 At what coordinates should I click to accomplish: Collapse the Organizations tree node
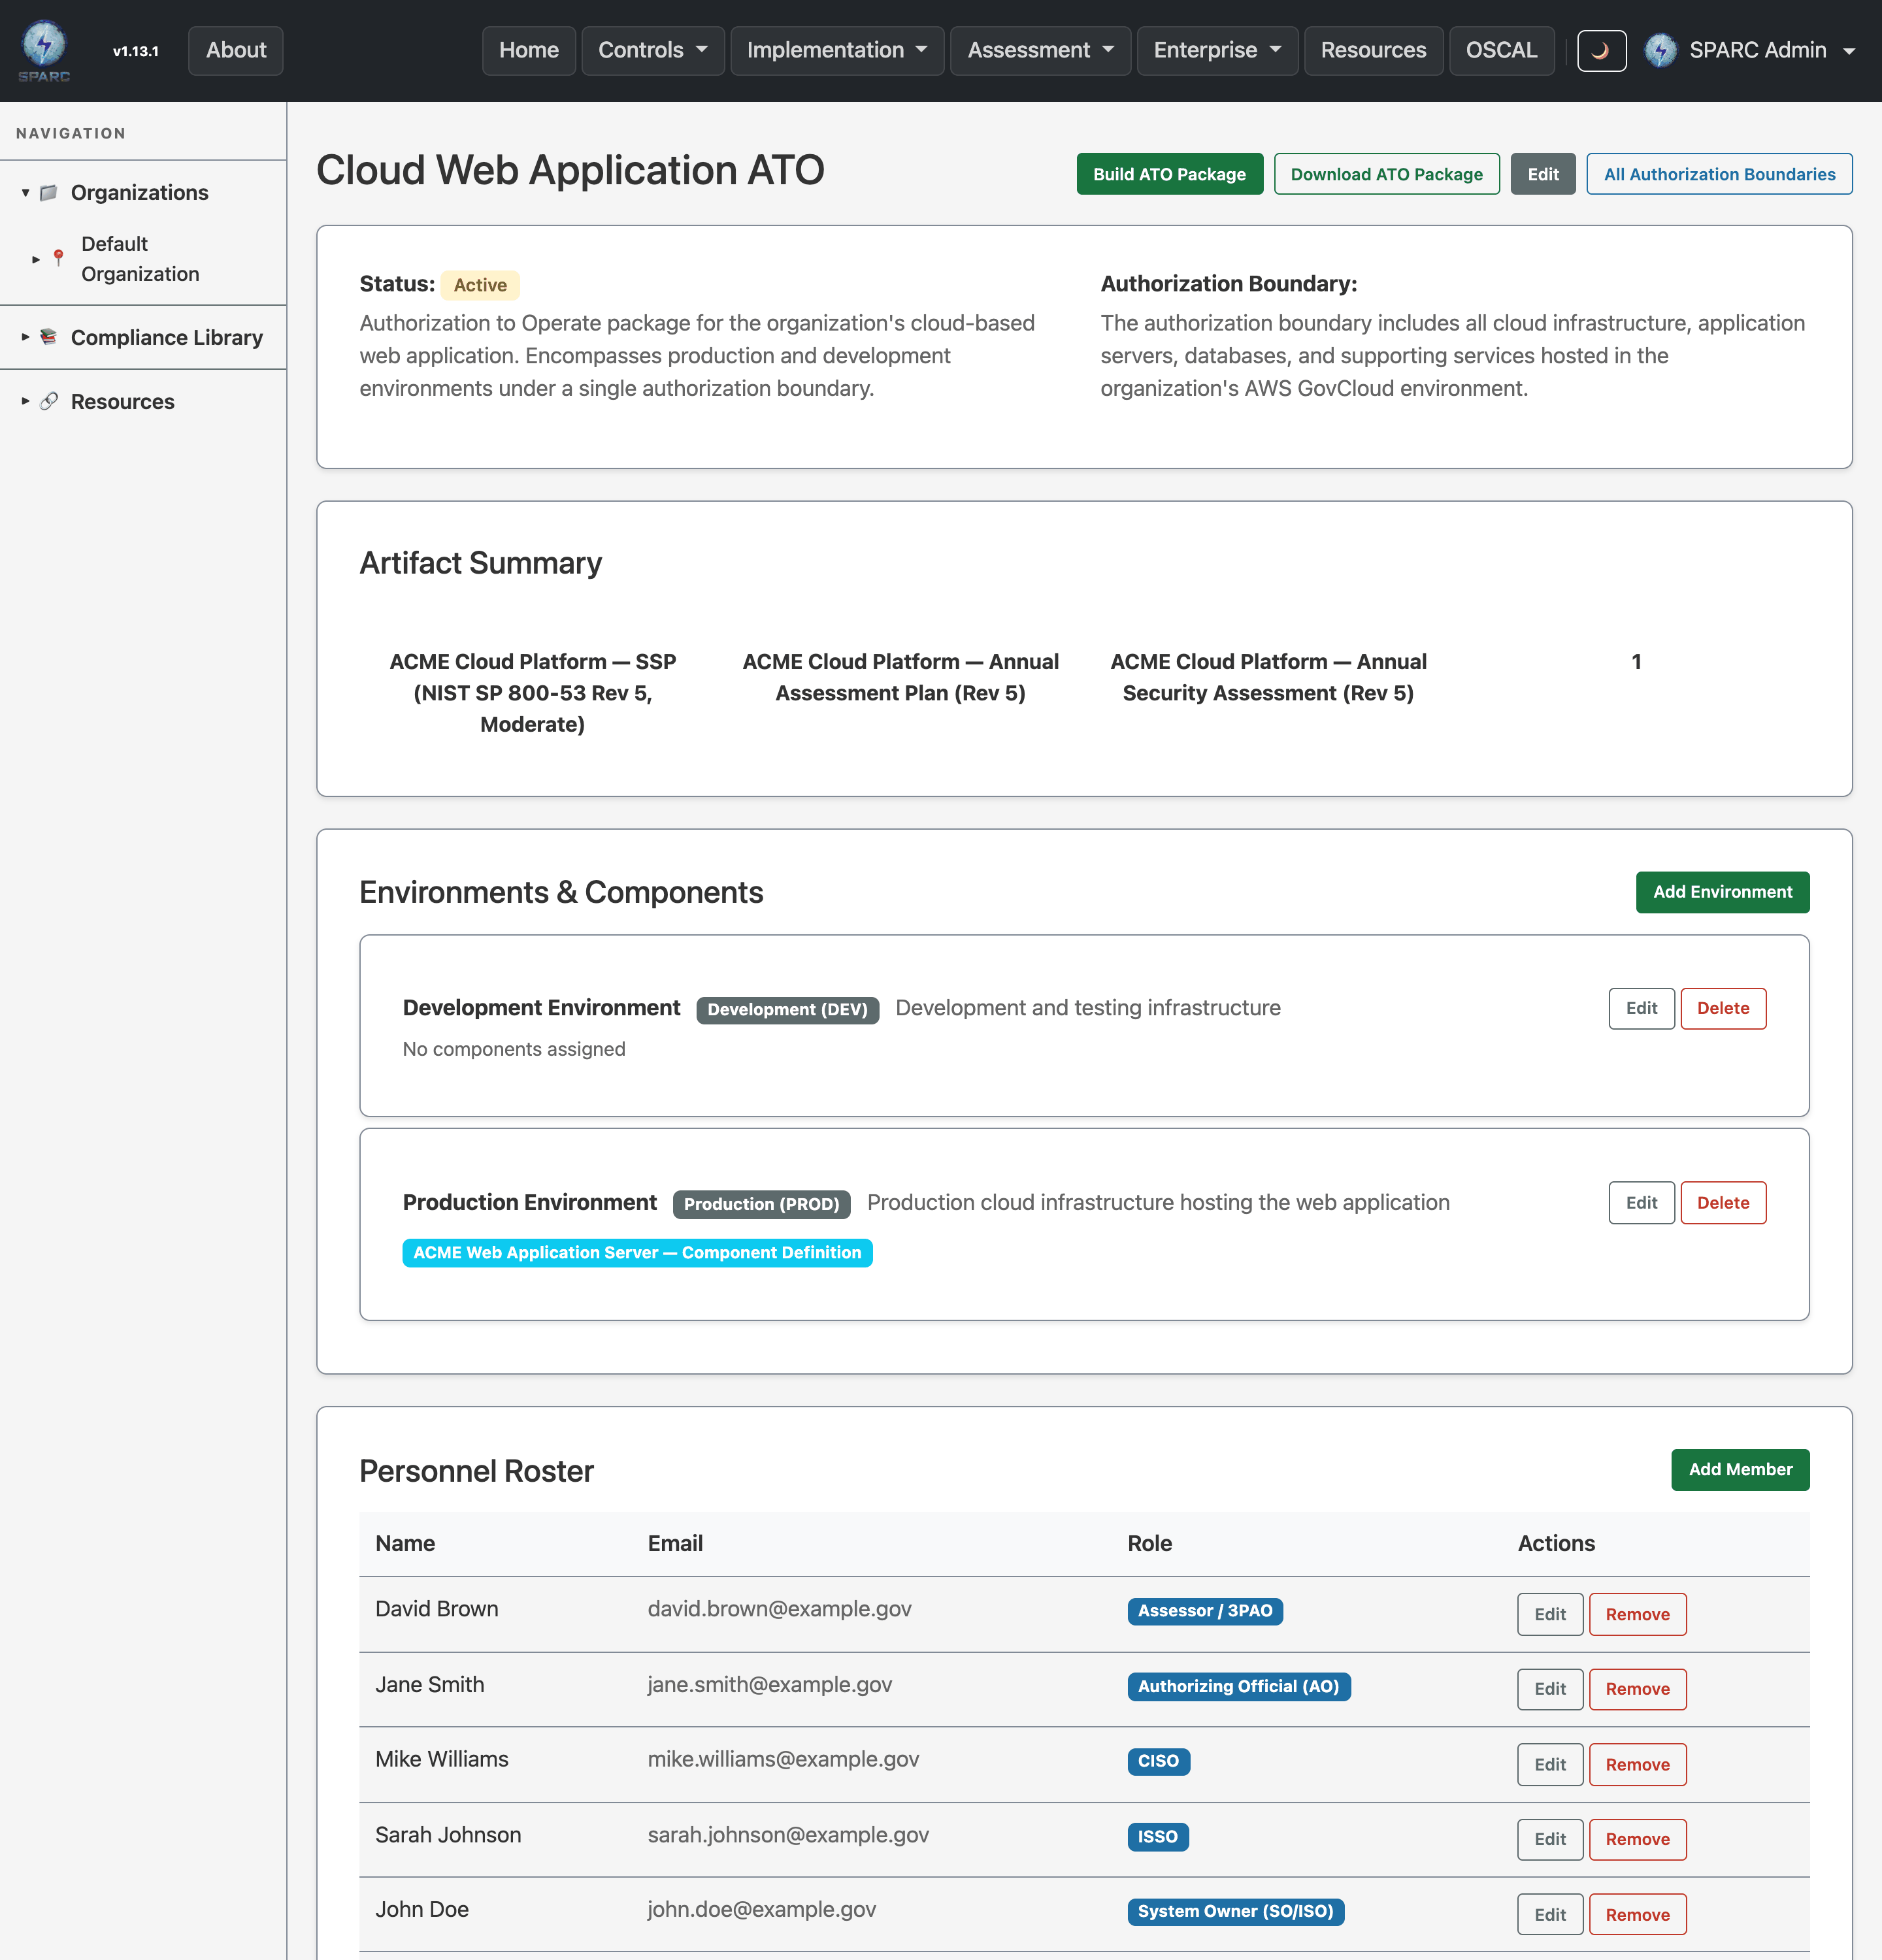25,192
